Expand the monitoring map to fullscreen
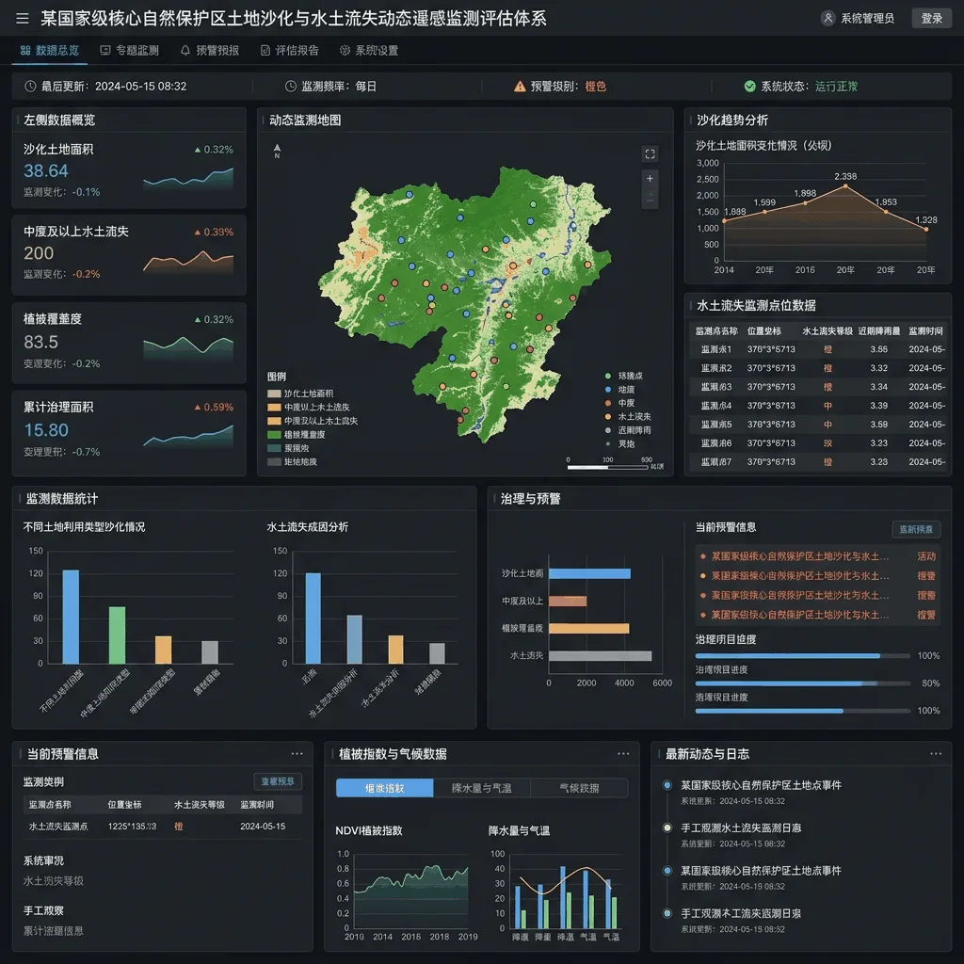Screen dimensions: 964x964 [650, 153]
